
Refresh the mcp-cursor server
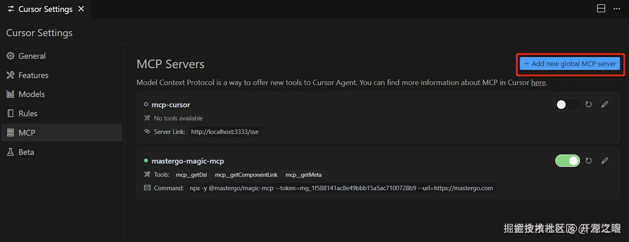tap(588, 104)
